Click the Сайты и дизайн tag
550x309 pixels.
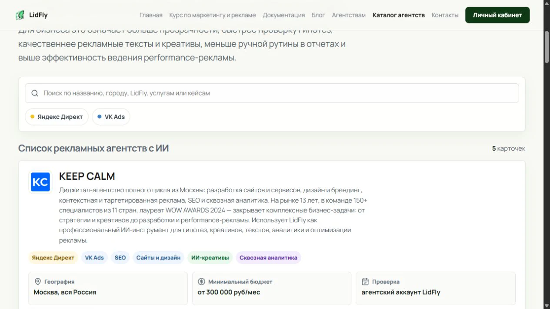(x=158, y=258)
